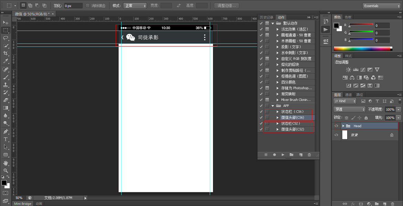Stop recording in the Actions panel
The width and height of the screenshot is (403, 206).
pos(266,155)
